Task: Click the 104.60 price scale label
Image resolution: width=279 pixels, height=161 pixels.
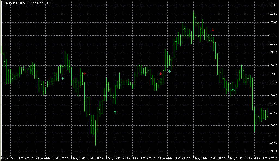Action: pos(273,95)
